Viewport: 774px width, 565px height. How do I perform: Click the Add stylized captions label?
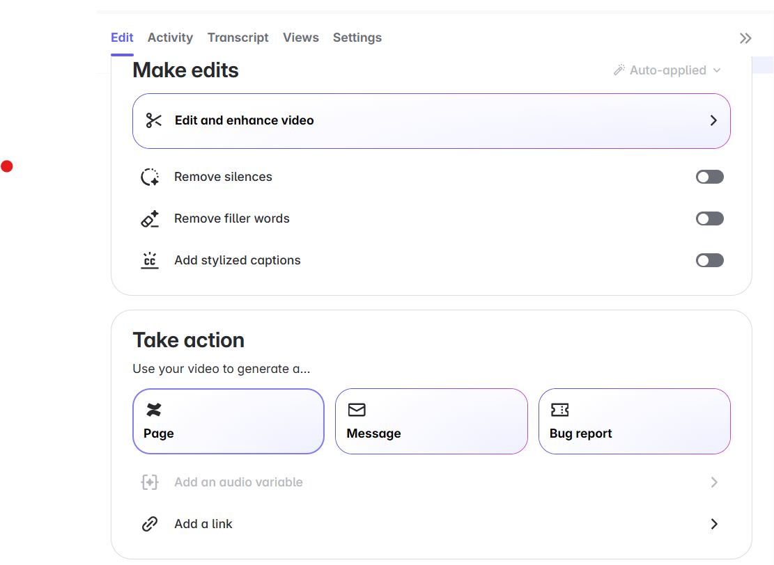click(x=238, y=260)
